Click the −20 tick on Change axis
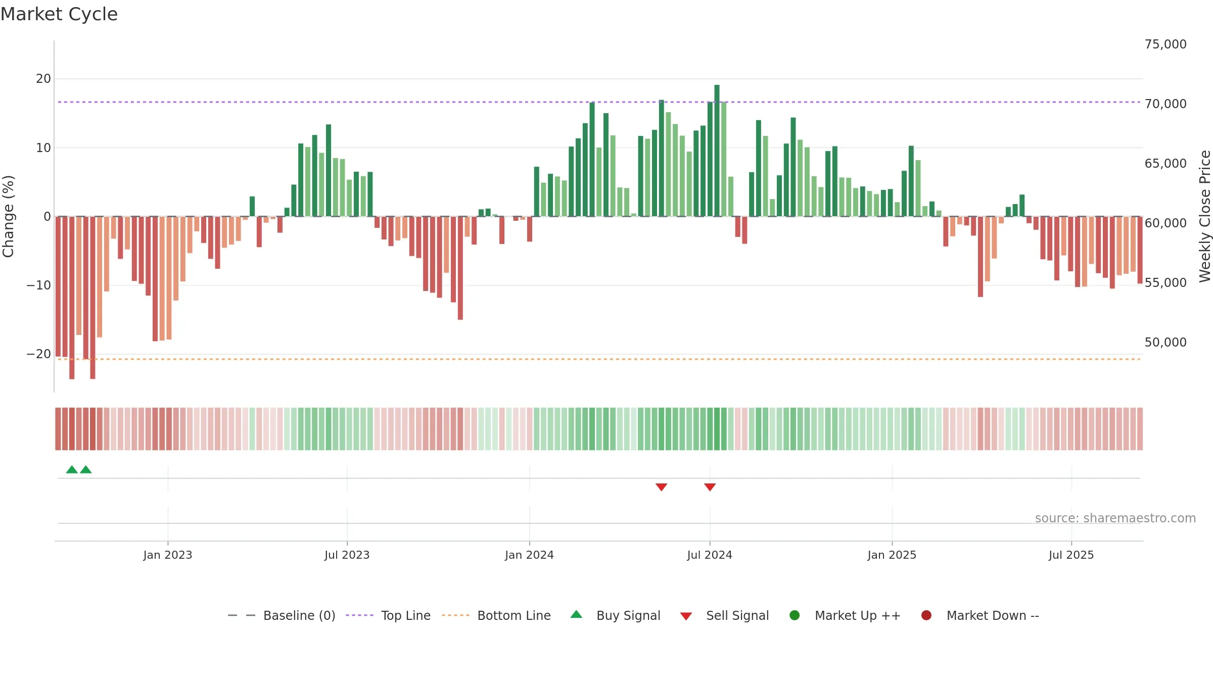The width and height of the screenshot is (1213, 682). click(x=39, y=354)
